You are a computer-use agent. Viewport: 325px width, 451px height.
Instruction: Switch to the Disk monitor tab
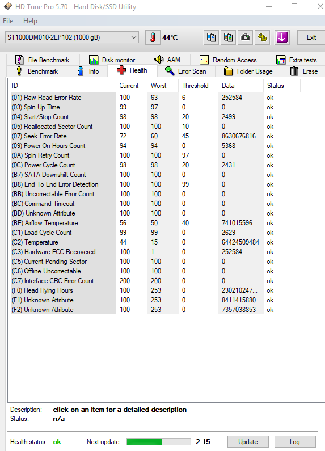pyautogui.click(x=112, y=60)
